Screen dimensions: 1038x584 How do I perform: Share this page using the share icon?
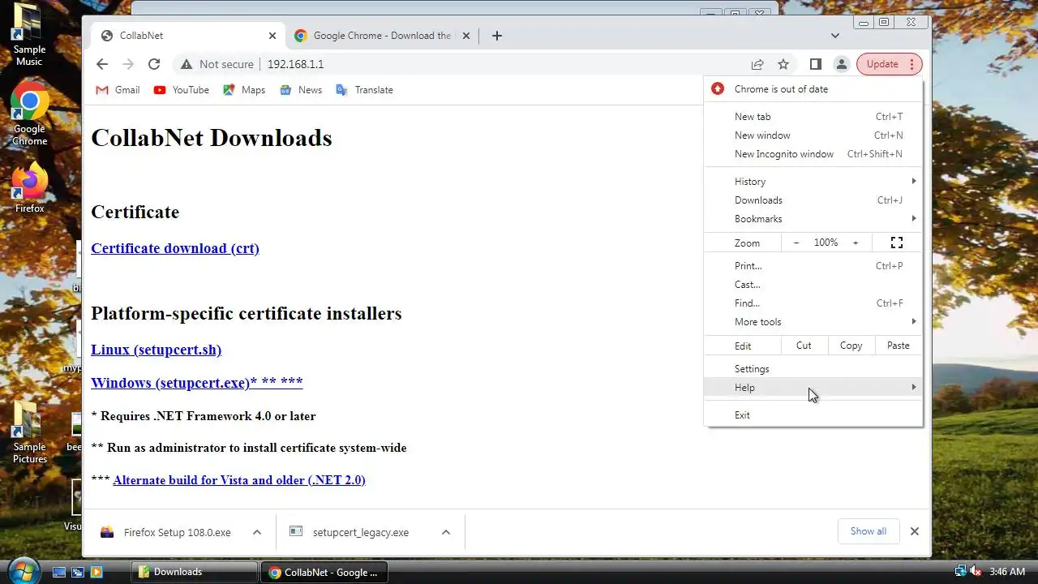pos(757,64)
